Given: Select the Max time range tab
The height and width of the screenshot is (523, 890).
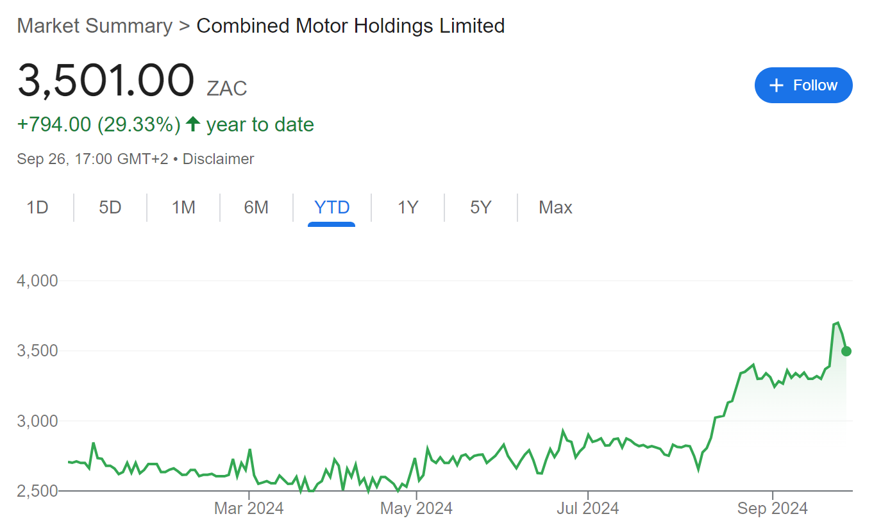Looking at the screenshot, I should click(555, 208).
